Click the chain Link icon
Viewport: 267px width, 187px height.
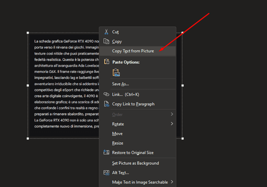click(106, 94)
